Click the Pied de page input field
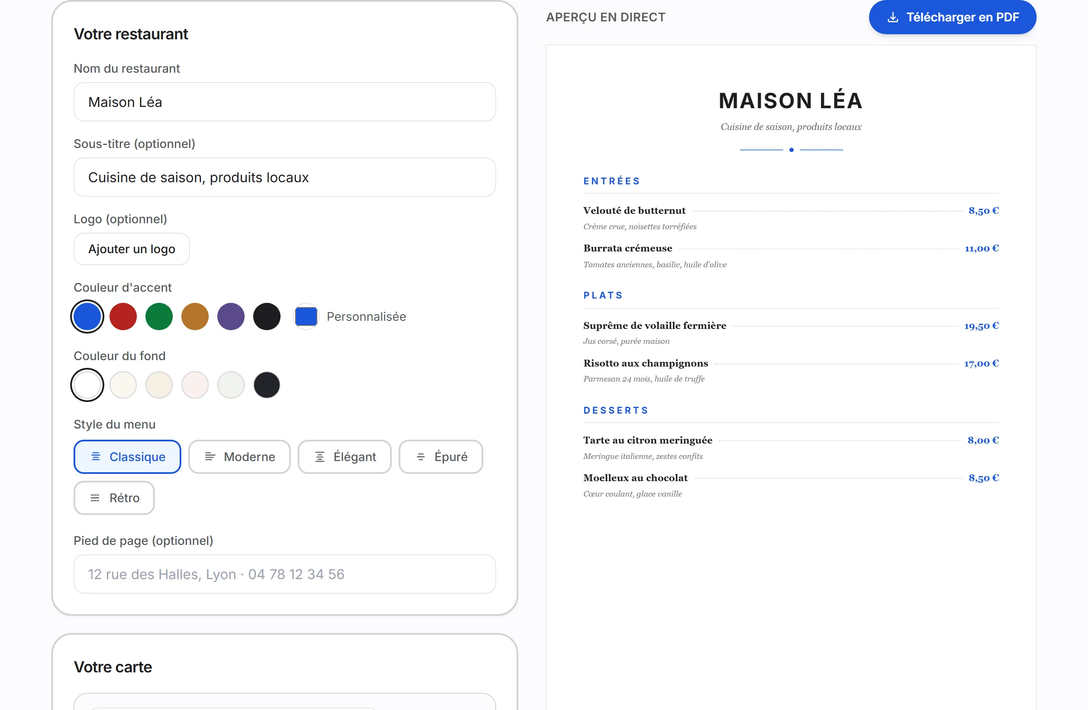 point(285,574)
